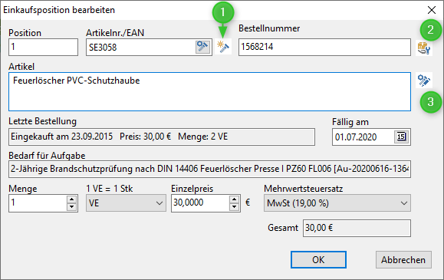
Task: Click the 'Einkaufsposition bearbeiten' title text
Action: click(x=59, y=10)
